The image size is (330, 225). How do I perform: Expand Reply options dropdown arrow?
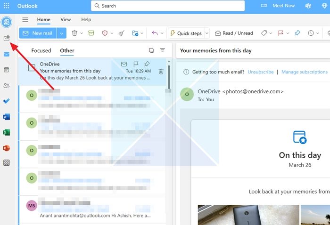(162, 33)
